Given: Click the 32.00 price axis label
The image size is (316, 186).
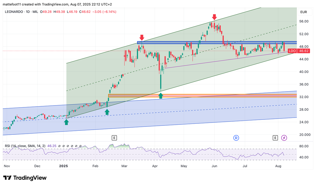Looking at the screenshot, I should [x=303, y=97].
